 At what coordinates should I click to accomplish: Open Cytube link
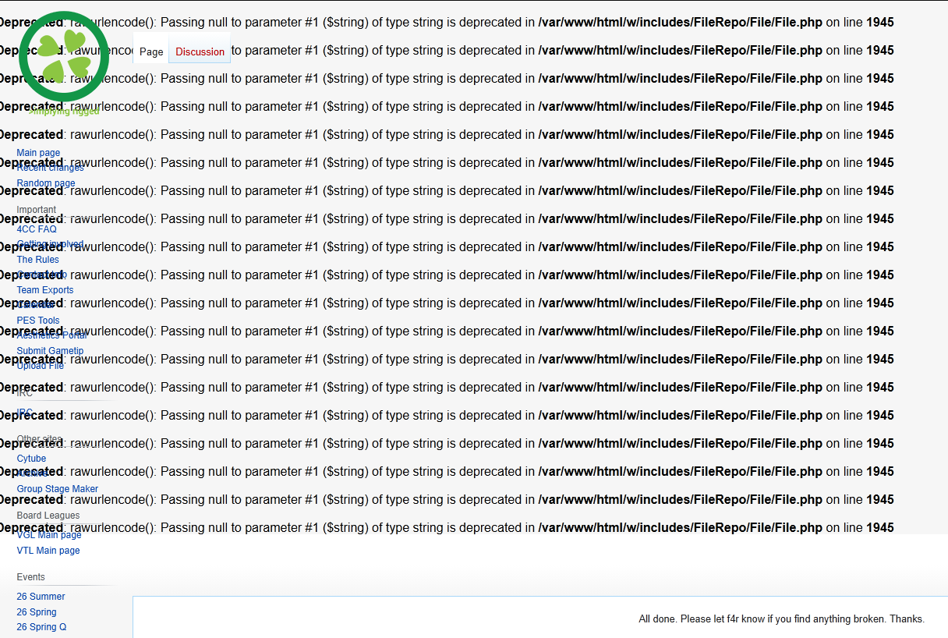[31, 459]
